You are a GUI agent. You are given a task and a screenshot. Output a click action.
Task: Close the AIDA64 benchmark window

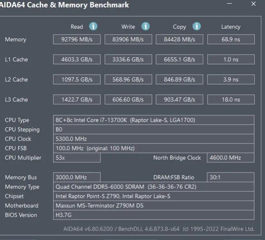pyautogui.click(x=254, y=4)
